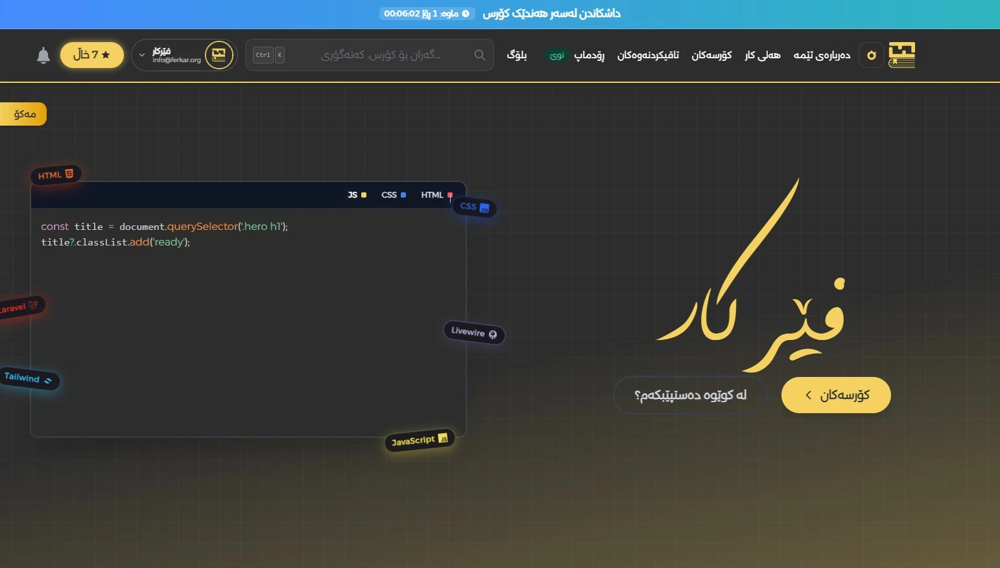
Task: Click the user avatar icon
Action: 219,55
